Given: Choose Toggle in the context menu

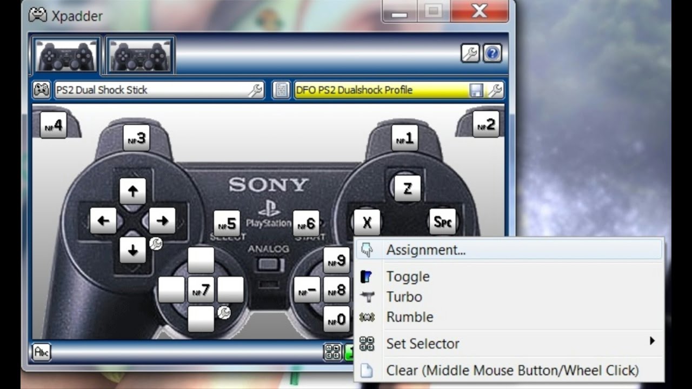Looking at the screenshot, I should (509, 277).
